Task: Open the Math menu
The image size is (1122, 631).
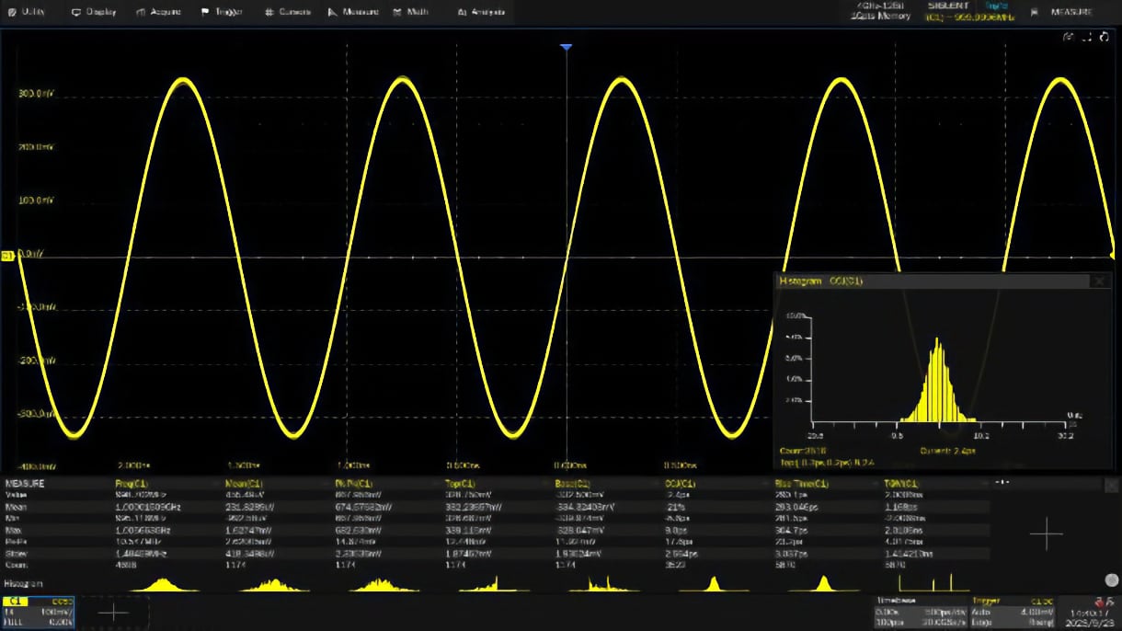Action: tap(410, 12)
